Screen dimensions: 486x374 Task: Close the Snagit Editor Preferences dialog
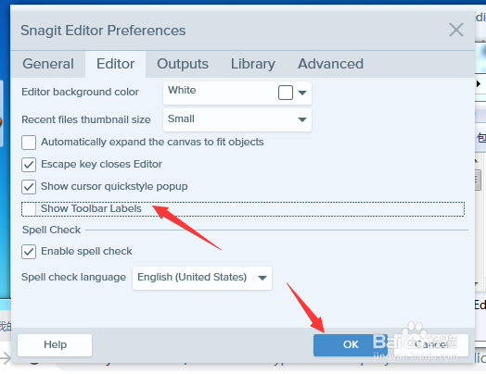(x=456, y=30)
